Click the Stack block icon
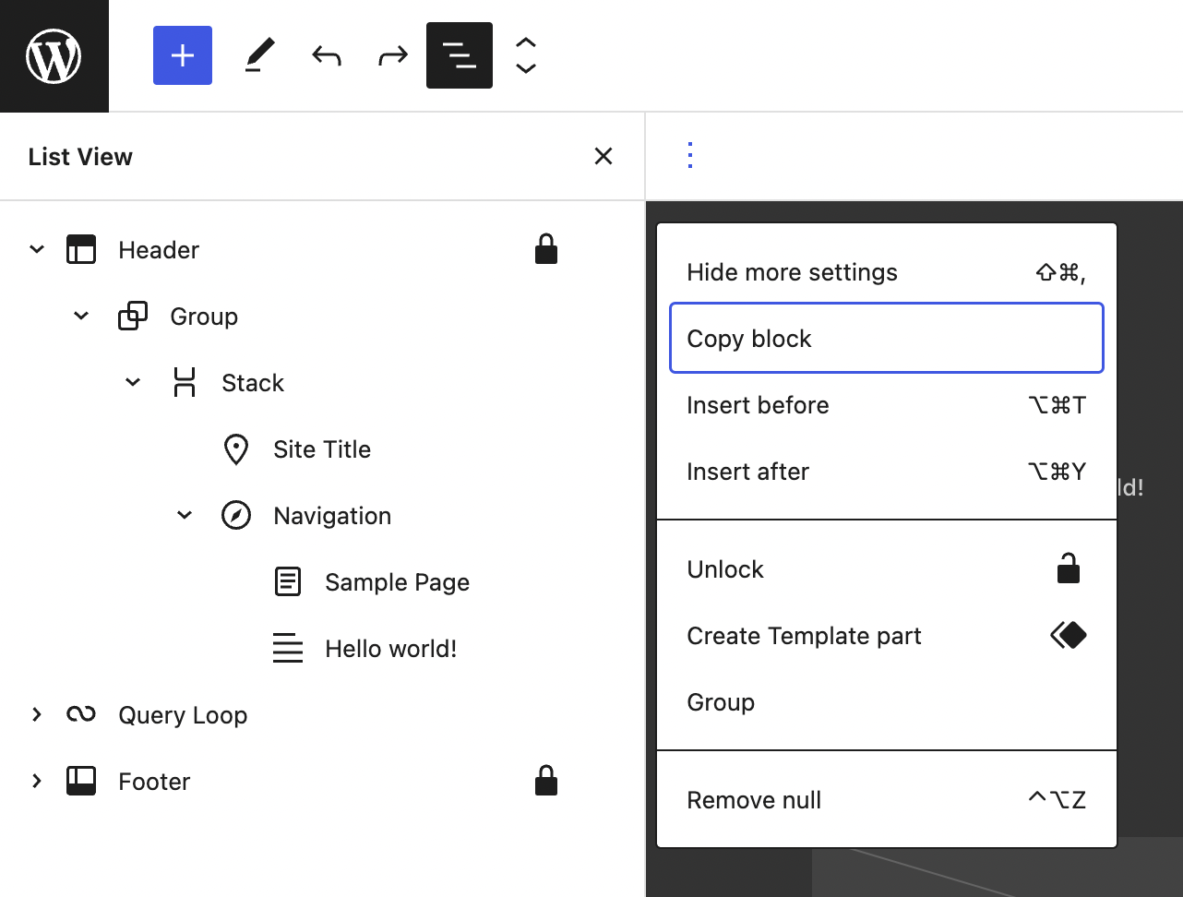This screenshot has height=897, width=1183. [x=185, y=382]
